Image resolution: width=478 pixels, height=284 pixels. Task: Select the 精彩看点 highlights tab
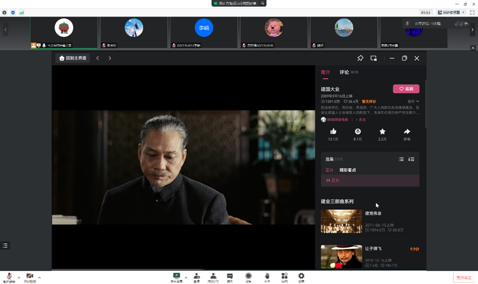click(347, 170)
